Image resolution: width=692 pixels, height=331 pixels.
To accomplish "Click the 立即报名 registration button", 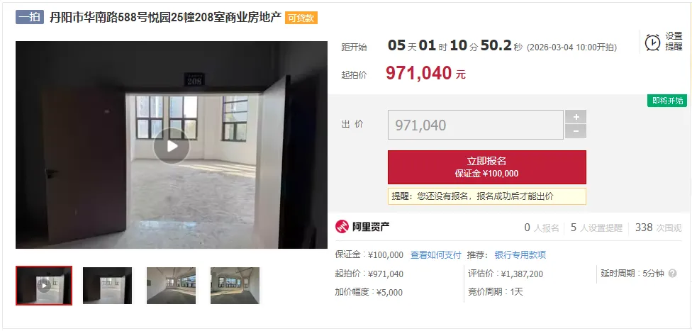I will (487, 167).
